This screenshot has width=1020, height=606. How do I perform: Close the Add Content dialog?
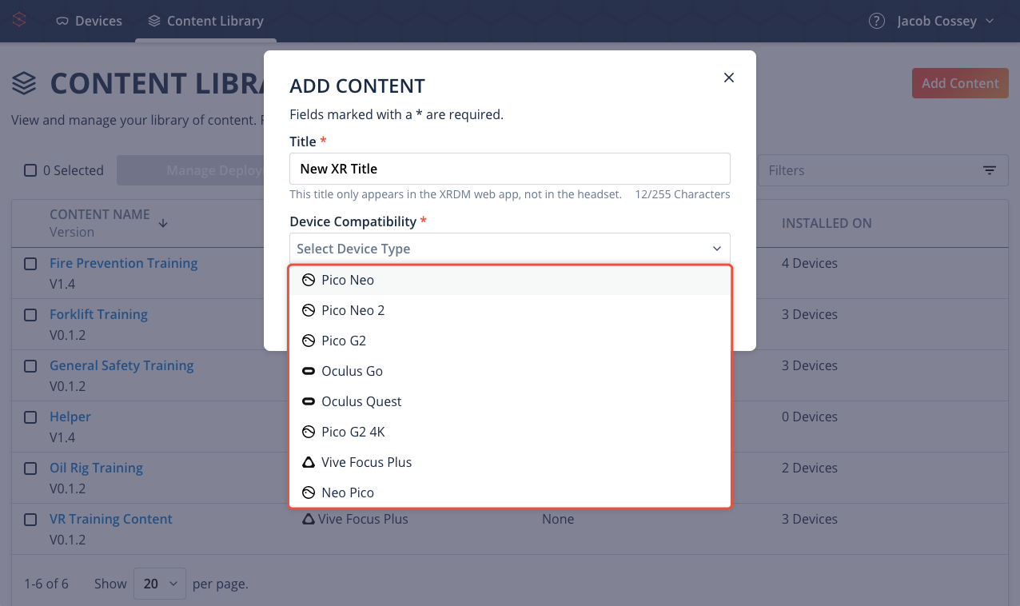click(728, 78)
